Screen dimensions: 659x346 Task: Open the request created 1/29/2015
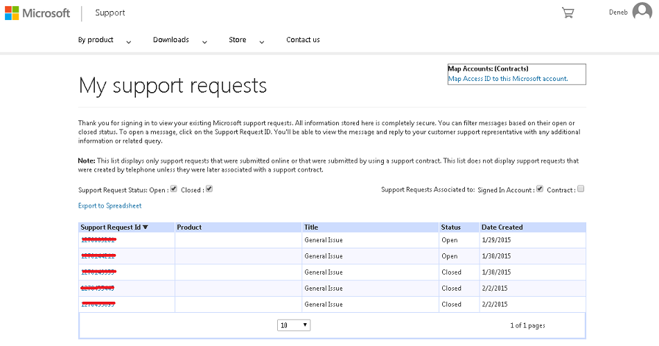tap(98, 239)
